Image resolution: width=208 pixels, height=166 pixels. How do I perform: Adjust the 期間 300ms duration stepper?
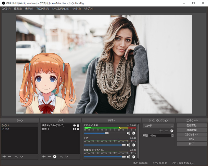pyautogui.click(x=172, y=135)
